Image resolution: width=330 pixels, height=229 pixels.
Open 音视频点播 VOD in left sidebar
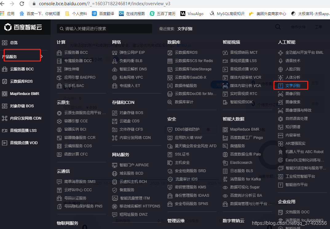24,143
